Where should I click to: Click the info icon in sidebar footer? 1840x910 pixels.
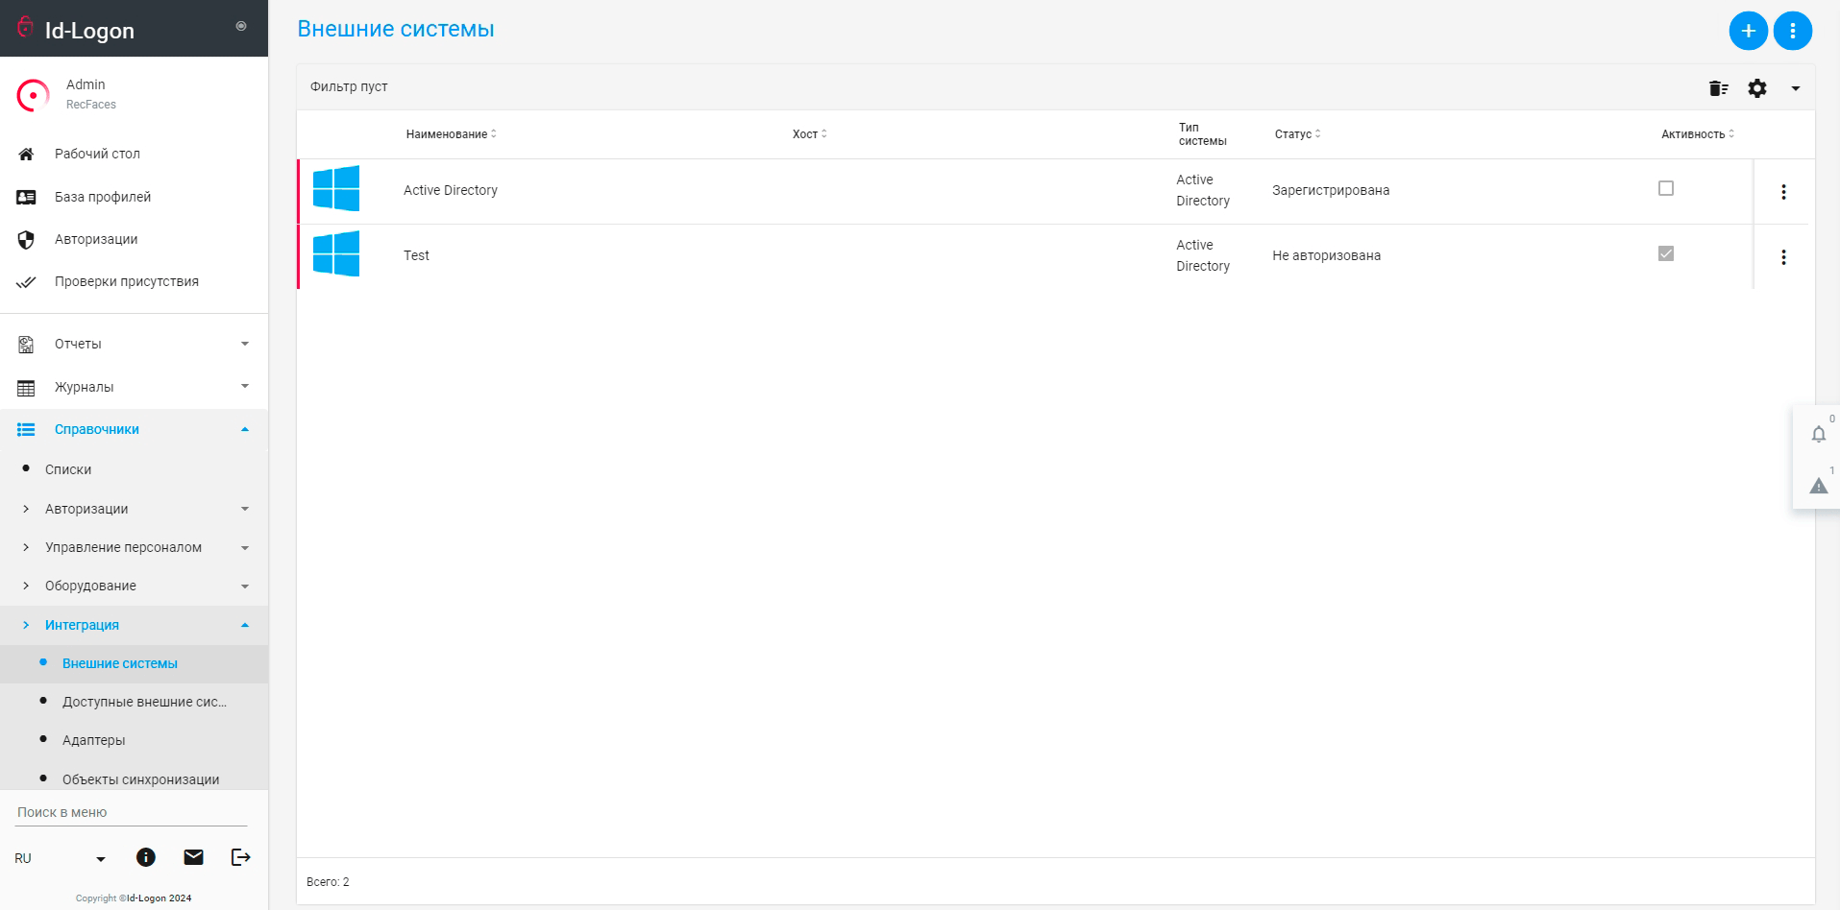click(146, 857)
